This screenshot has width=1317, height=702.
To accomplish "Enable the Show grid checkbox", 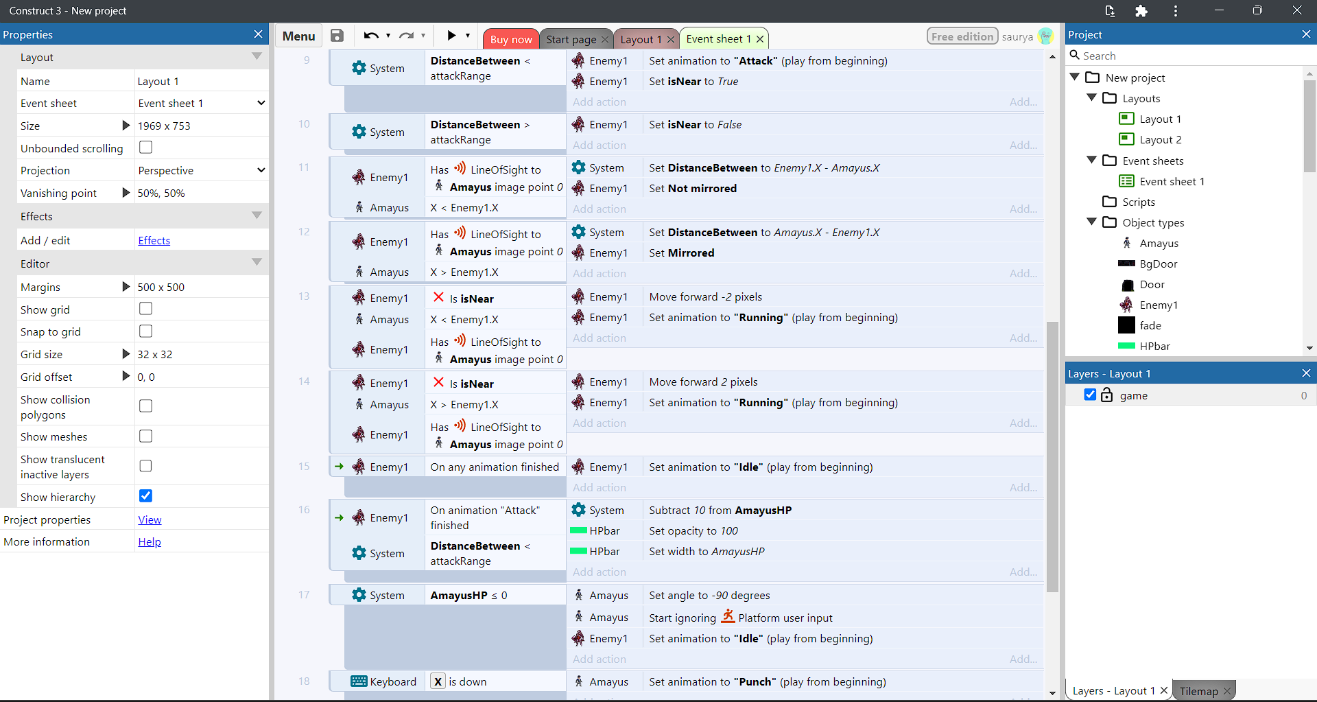I will pyautogui.click(x=145, y=309).
